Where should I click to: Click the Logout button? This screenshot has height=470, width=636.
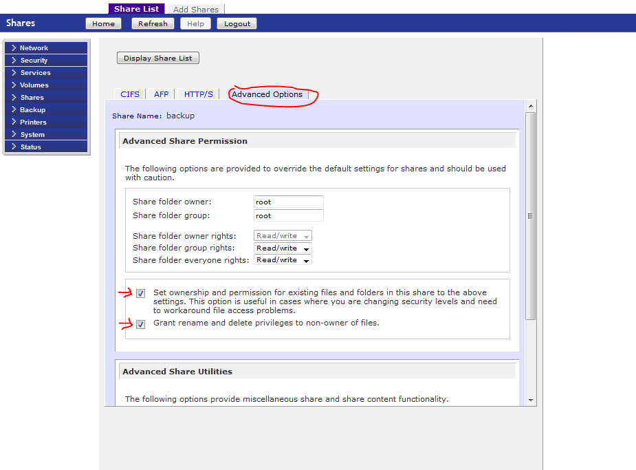coord(237,23)
